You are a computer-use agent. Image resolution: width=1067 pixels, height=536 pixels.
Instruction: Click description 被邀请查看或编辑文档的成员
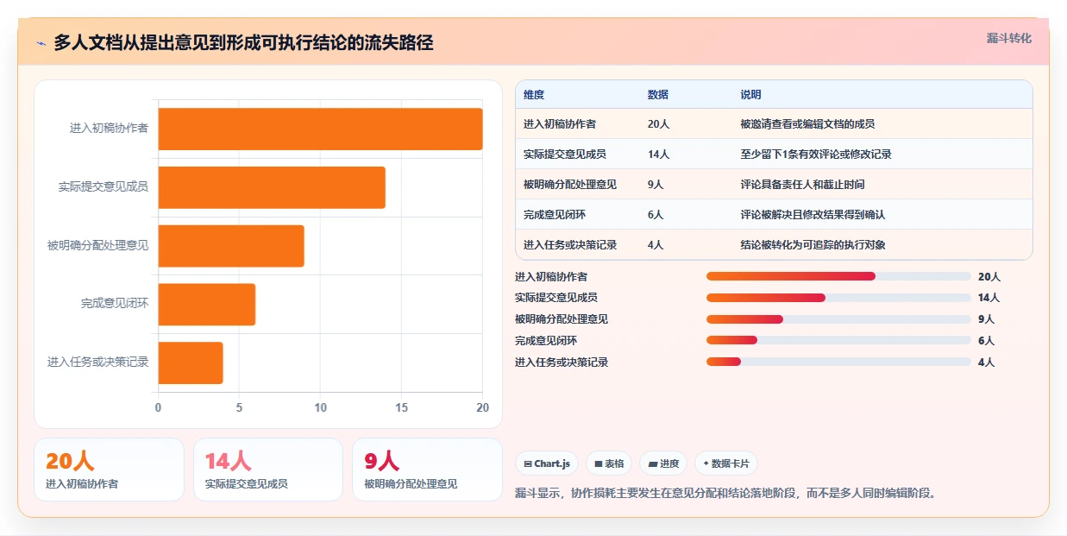[x=807, y=124]
